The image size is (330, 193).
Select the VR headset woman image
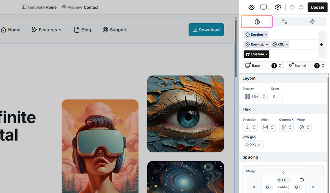pyautogui.click(x=100, y=146)
